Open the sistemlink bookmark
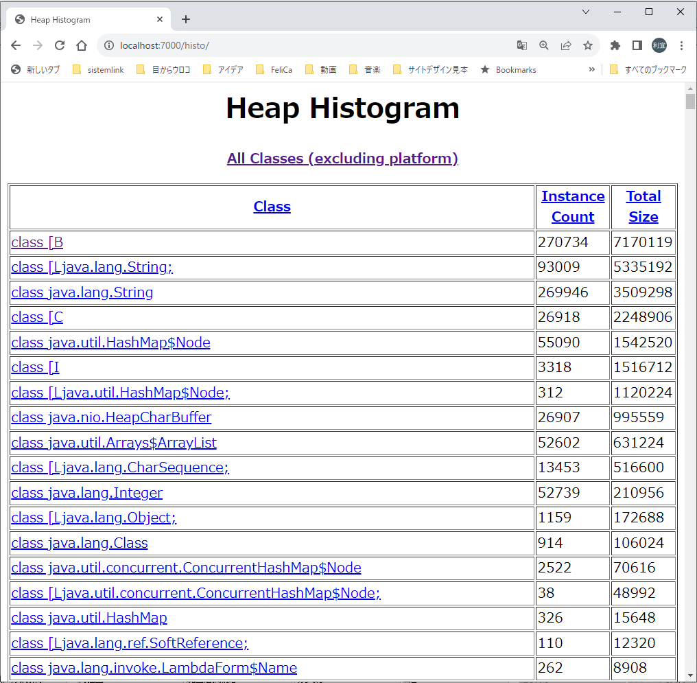This screenshot has width=697, height=683. (104, 69)
